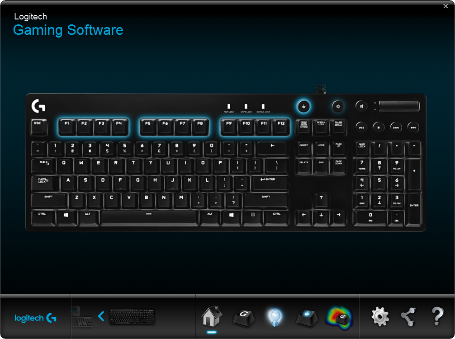Open Game Mode settings keycap icon
455x339 pixels.
307,318
